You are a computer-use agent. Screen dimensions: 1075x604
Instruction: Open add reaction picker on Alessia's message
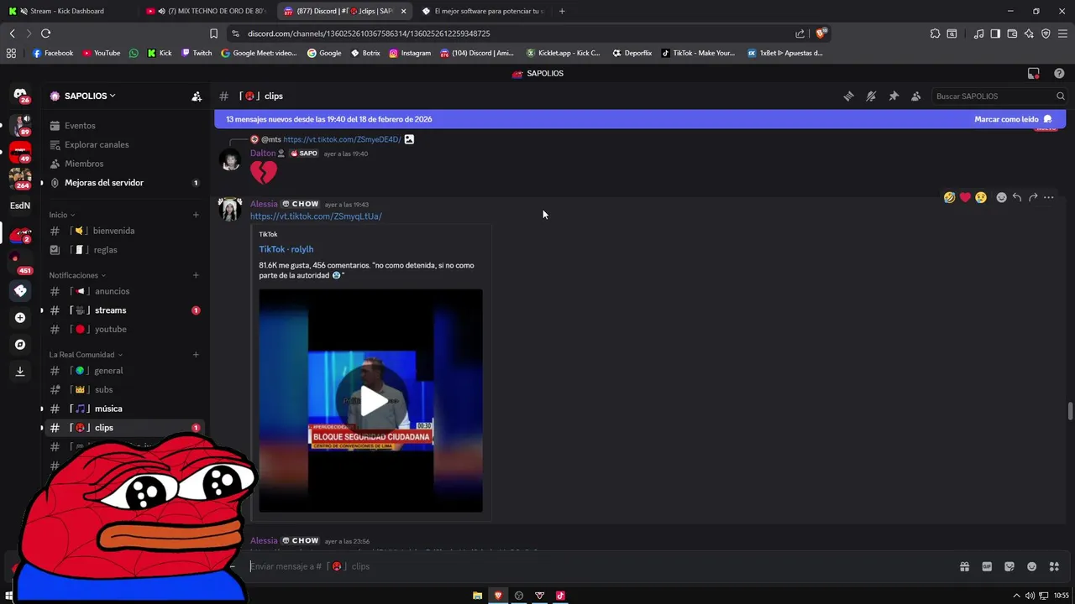tap(1001, 198)
